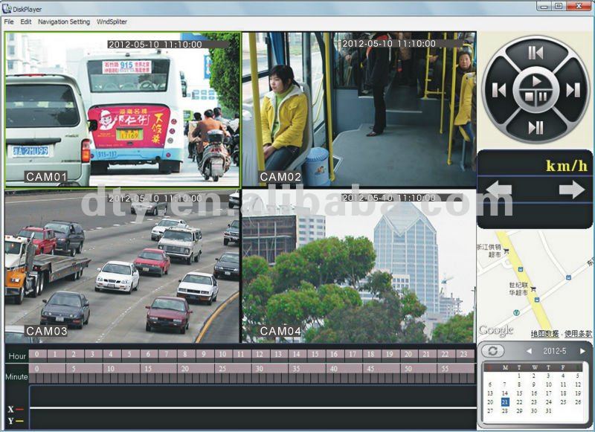
Task: Click the bottom play/pause step dial button
Action: (536, 127)
